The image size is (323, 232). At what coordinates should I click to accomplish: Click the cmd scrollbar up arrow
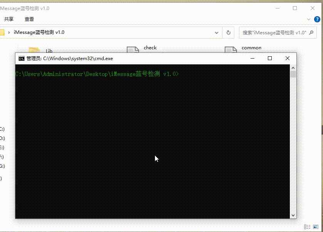pyautogui.click(x=293, y=68)
